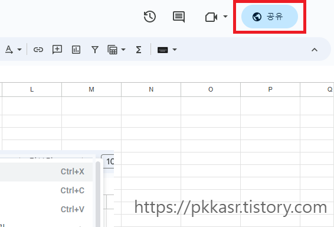Viewport: 334px width, 227px height.
Task: Choose the Ctrl+V paste menu entry
Action: [x=46, y=209]
